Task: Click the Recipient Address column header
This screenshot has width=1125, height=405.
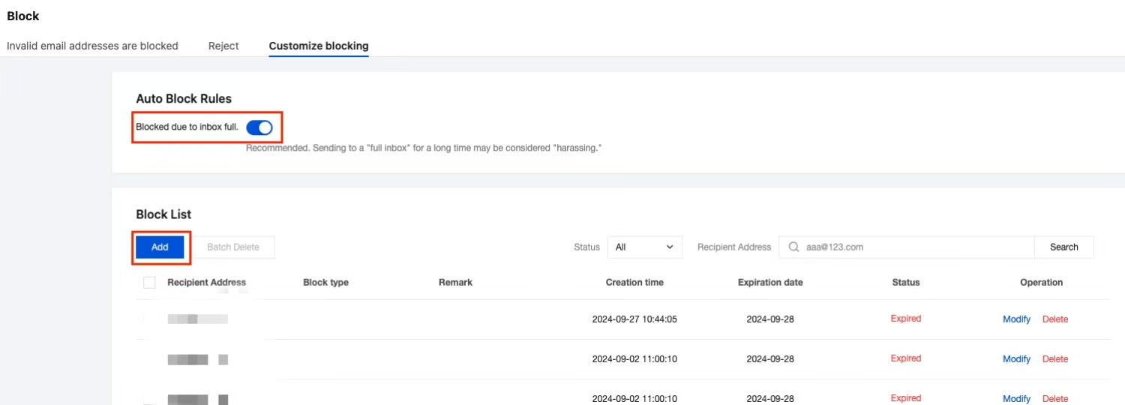Action: [206, 283]
